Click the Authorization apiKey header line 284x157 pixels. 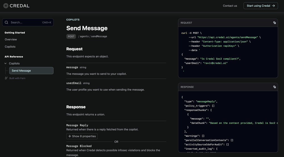click(214, 46)
